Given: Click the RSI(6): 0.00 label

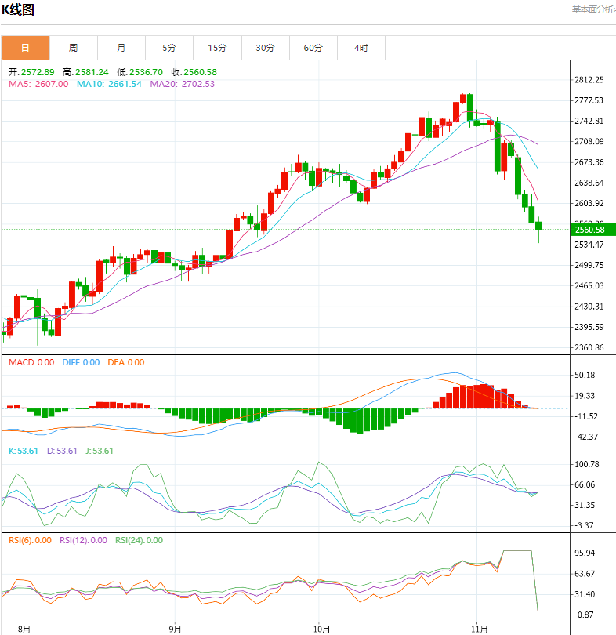Looking at the screenshot, I should pos(30,540).
